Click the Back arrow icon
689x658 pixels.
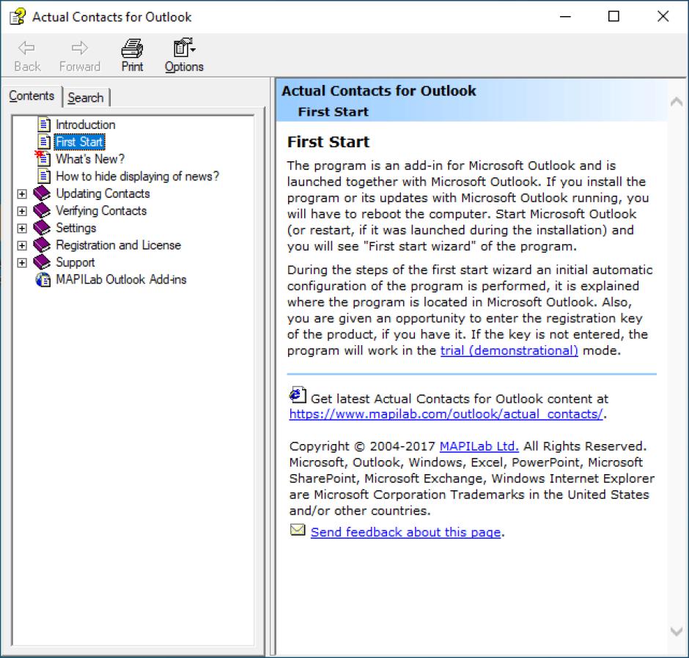pyautogui.click(x=26, y=48)
